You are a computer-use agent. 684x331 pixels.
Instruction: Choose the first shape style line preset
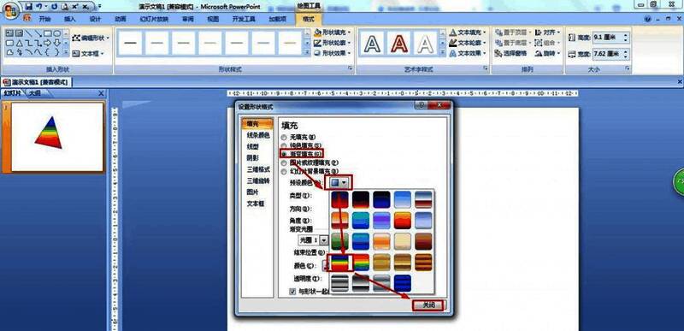(131, 43)
